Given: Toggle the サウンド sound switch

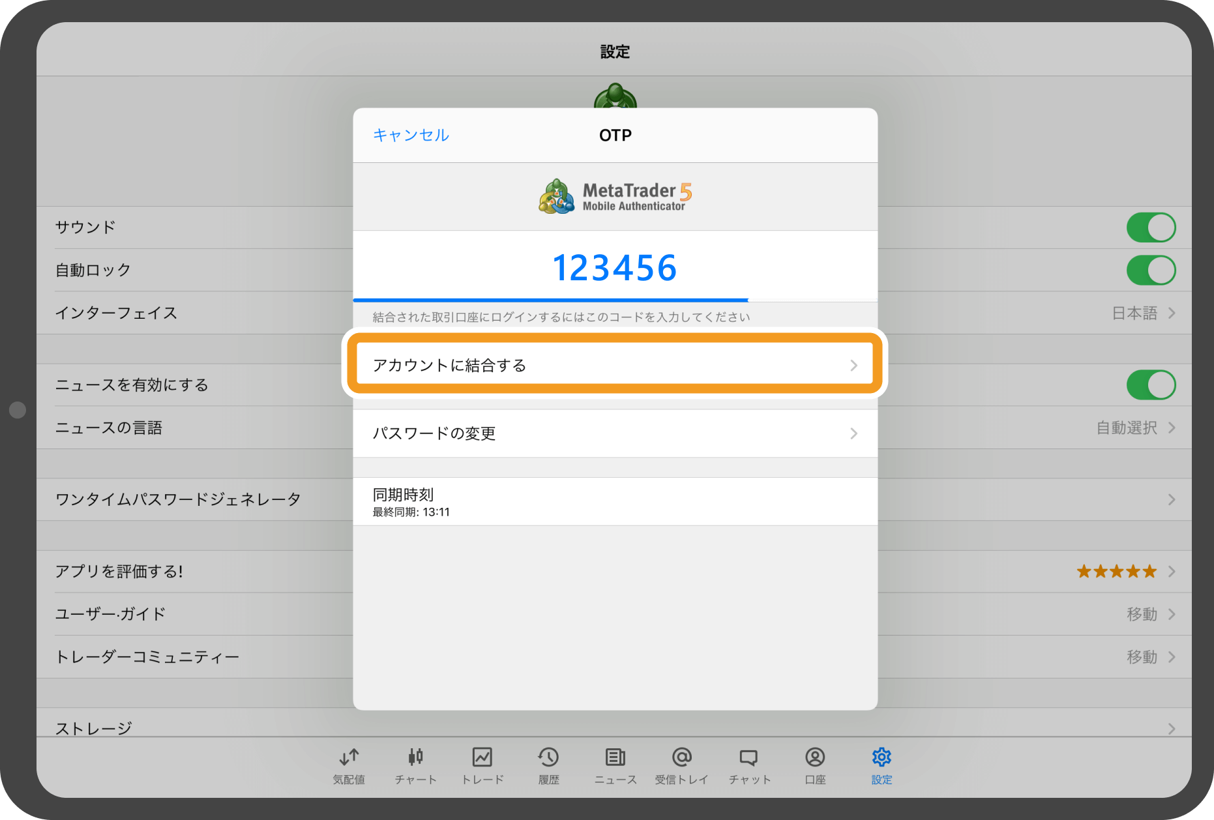Looking at the screenshot, I should [1151, 227].
